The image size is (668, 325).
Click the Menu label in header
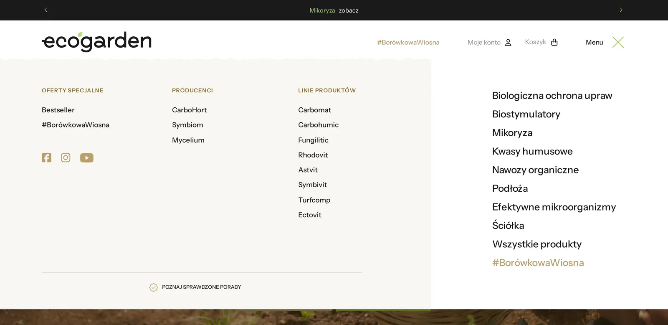click(x=595, y=42)
